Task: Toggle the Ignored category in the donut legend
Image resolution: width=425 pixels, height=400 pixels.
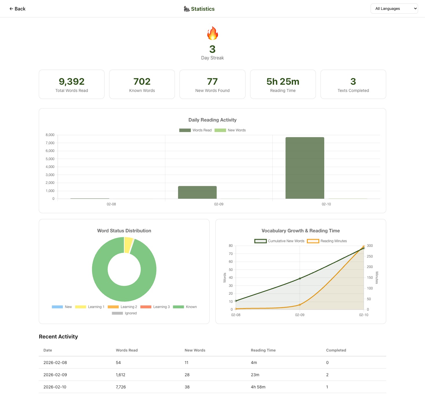Action: [124, 313]
